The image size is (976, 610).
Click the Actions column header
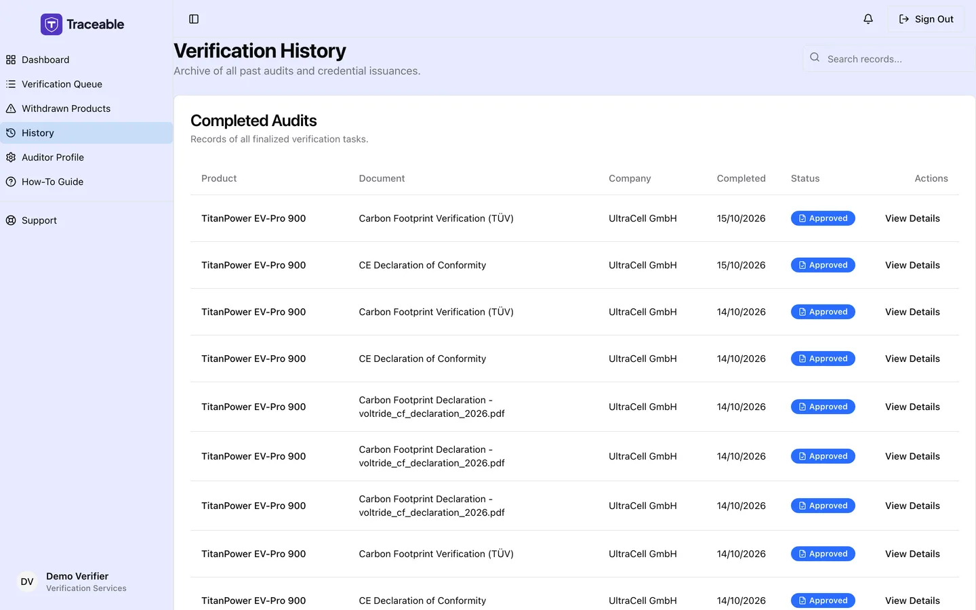pos(931,178)
